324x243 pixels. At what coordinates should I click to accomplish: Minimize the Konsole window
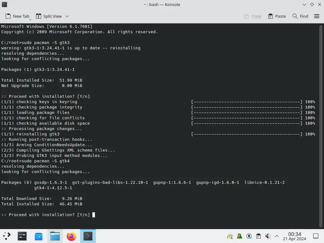(x=304, y=4)
